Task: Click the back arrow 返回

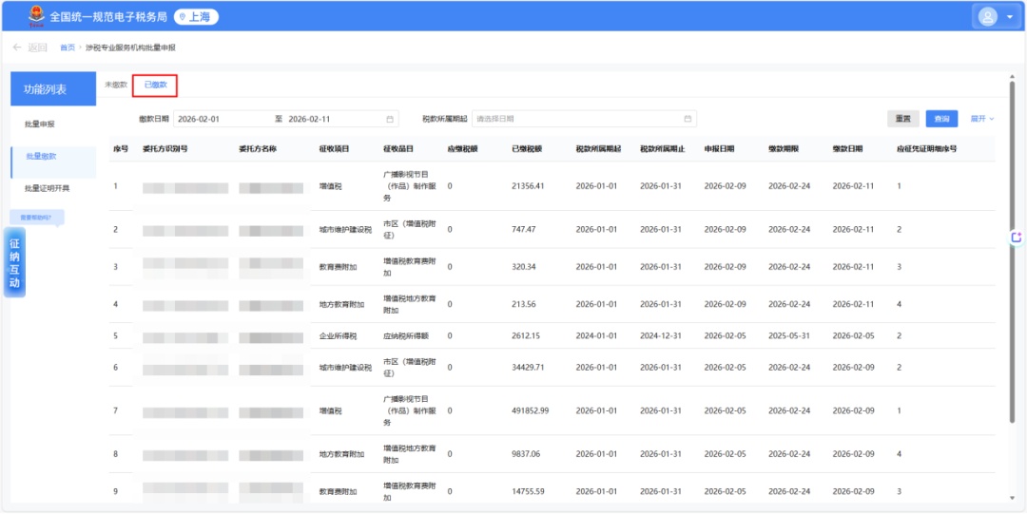Action: pos(29,48)
